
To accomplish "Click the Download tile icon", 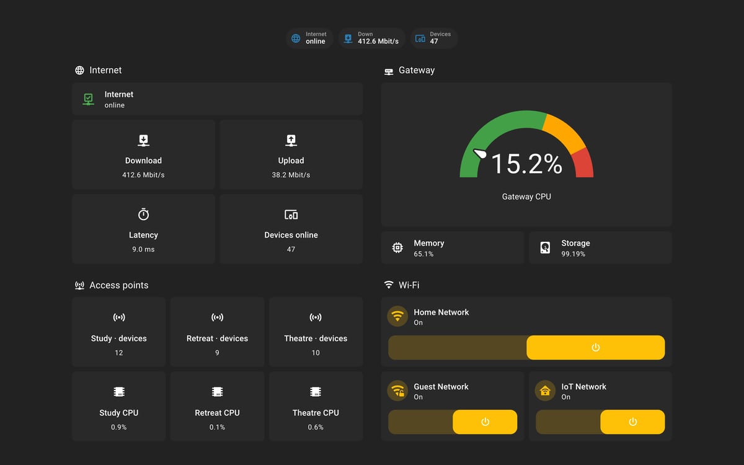I will [x=143, y=140].
